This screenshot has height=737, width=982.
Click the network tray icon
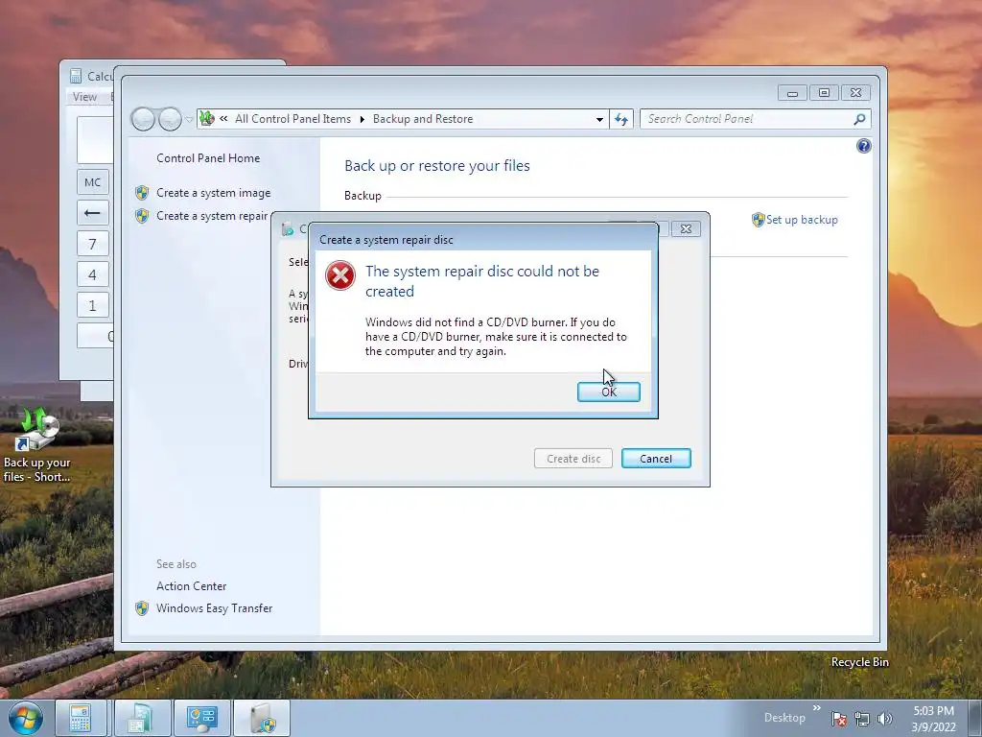coord(862,719)
